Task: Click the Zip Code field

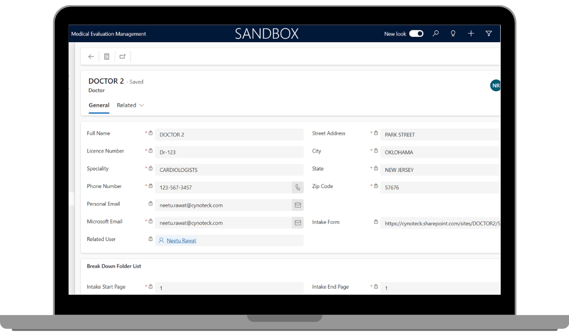Action: [439, 187]
